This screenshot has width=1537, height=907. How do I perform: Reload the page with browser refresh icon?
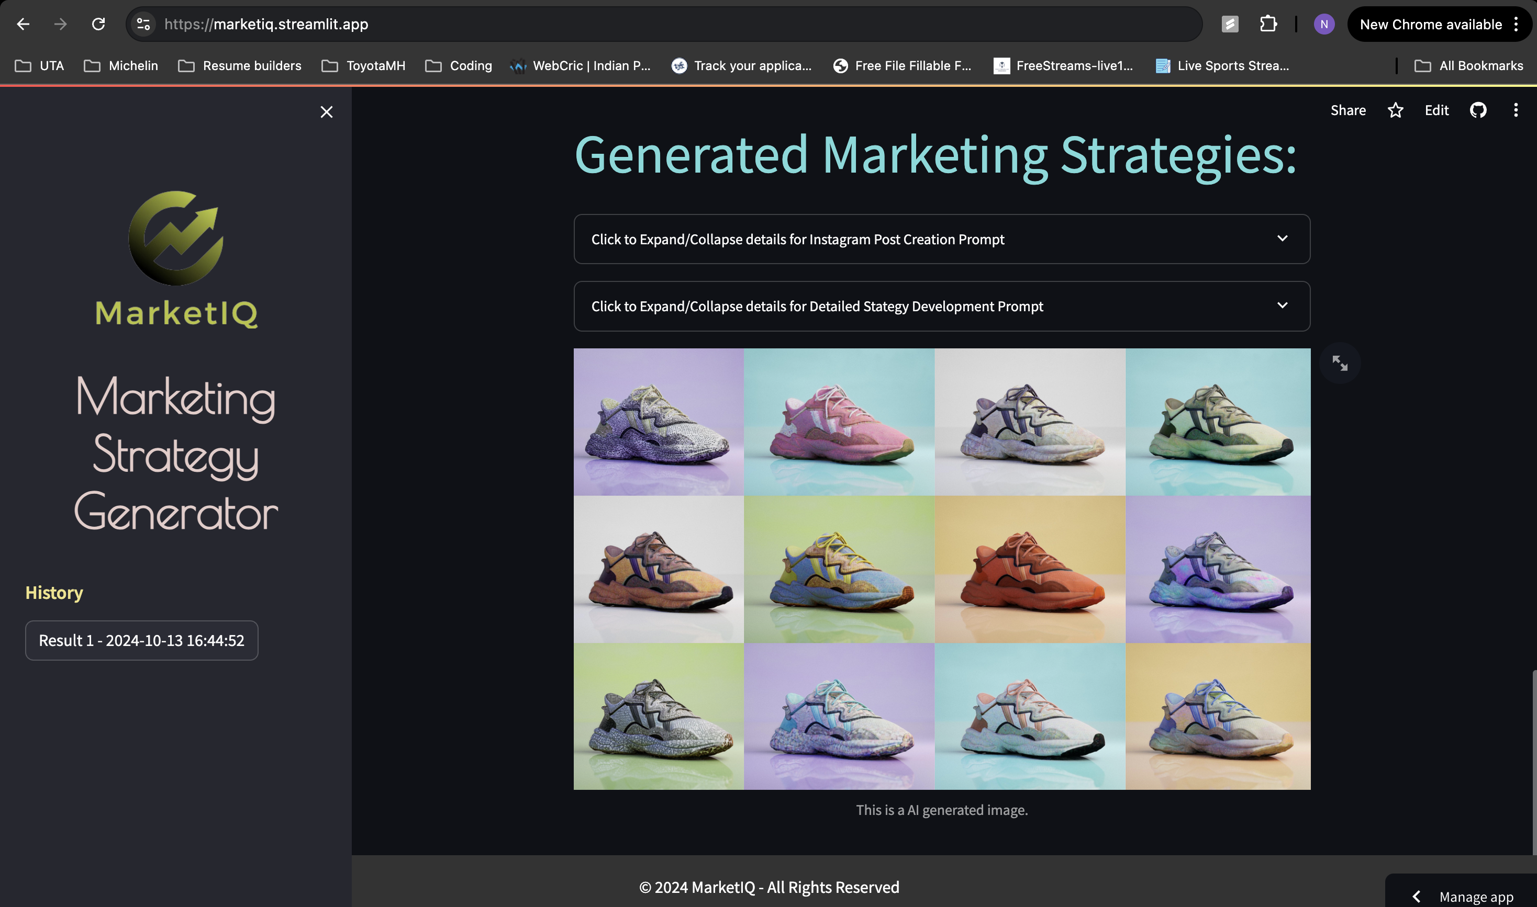[98, 25]
